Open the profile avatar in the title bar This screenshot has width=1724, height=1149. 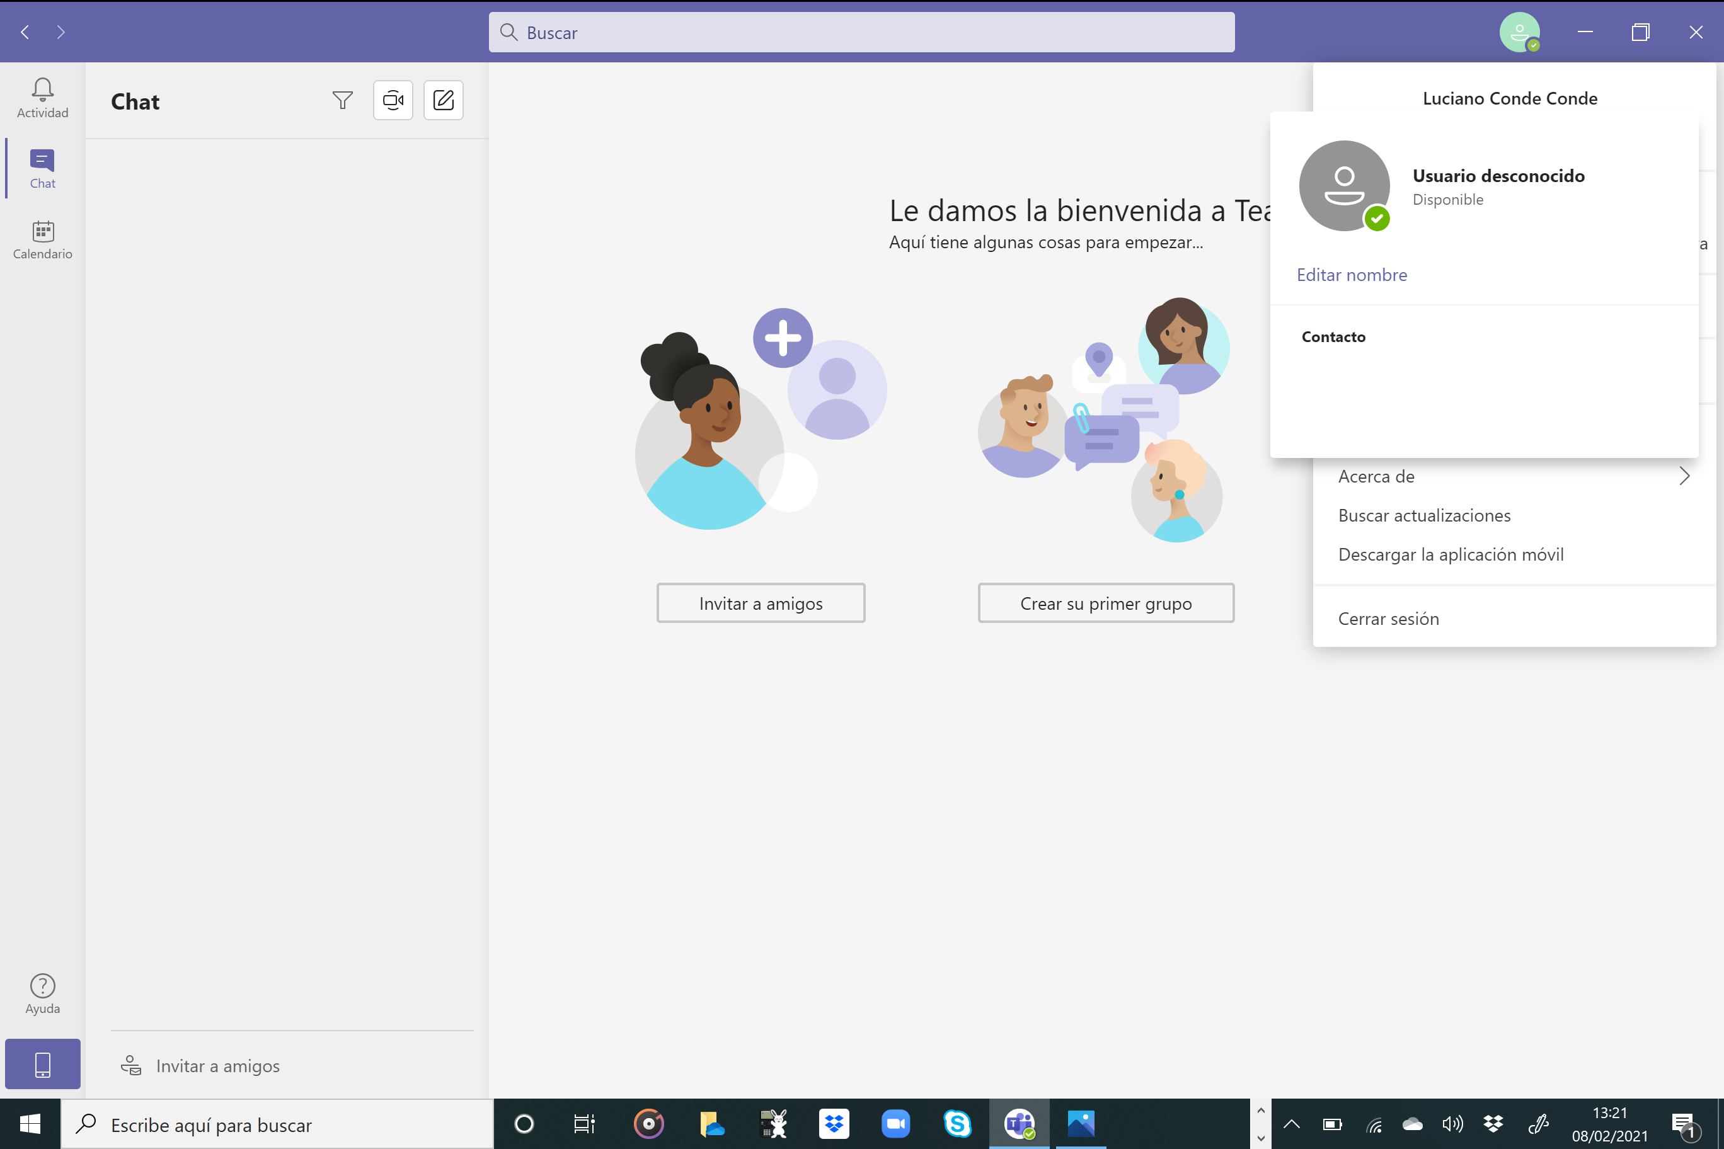click(x=1520, y=31)
